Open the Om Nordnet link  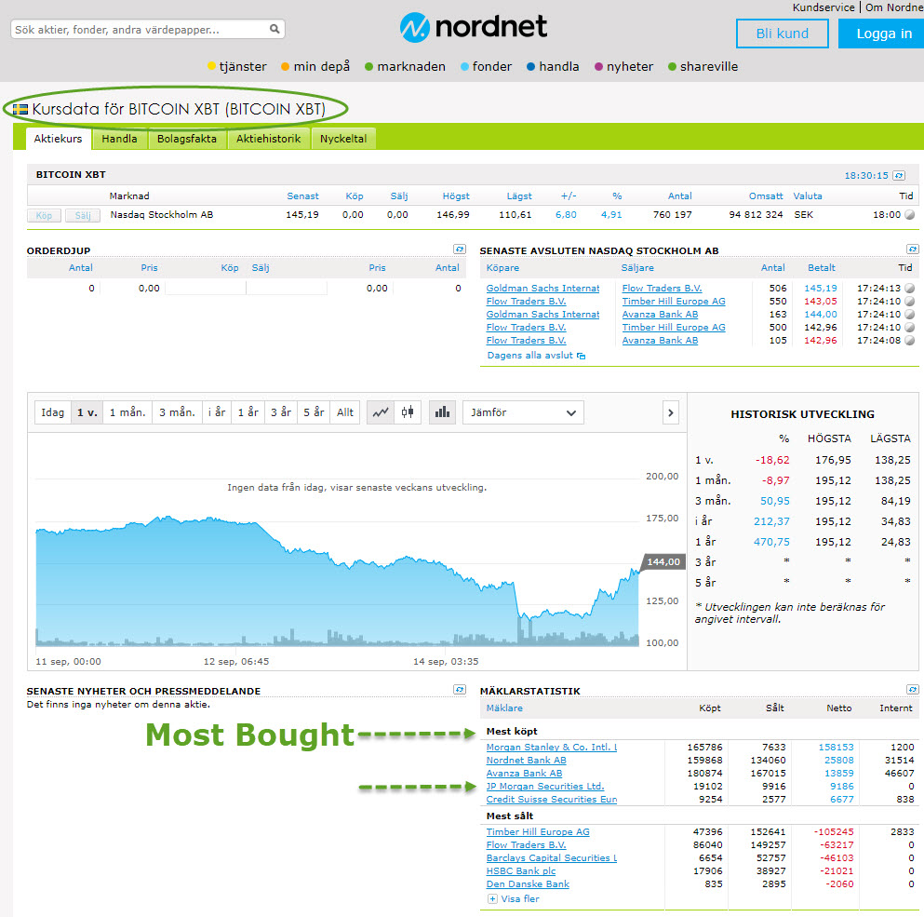[x=894, y=7]
